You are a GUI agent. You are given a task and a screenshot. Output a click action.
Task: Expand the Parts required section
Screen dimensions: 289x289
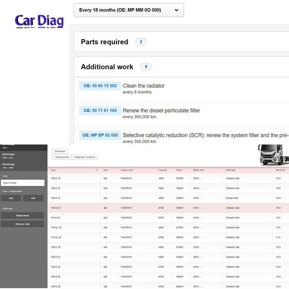pos(105,42)
